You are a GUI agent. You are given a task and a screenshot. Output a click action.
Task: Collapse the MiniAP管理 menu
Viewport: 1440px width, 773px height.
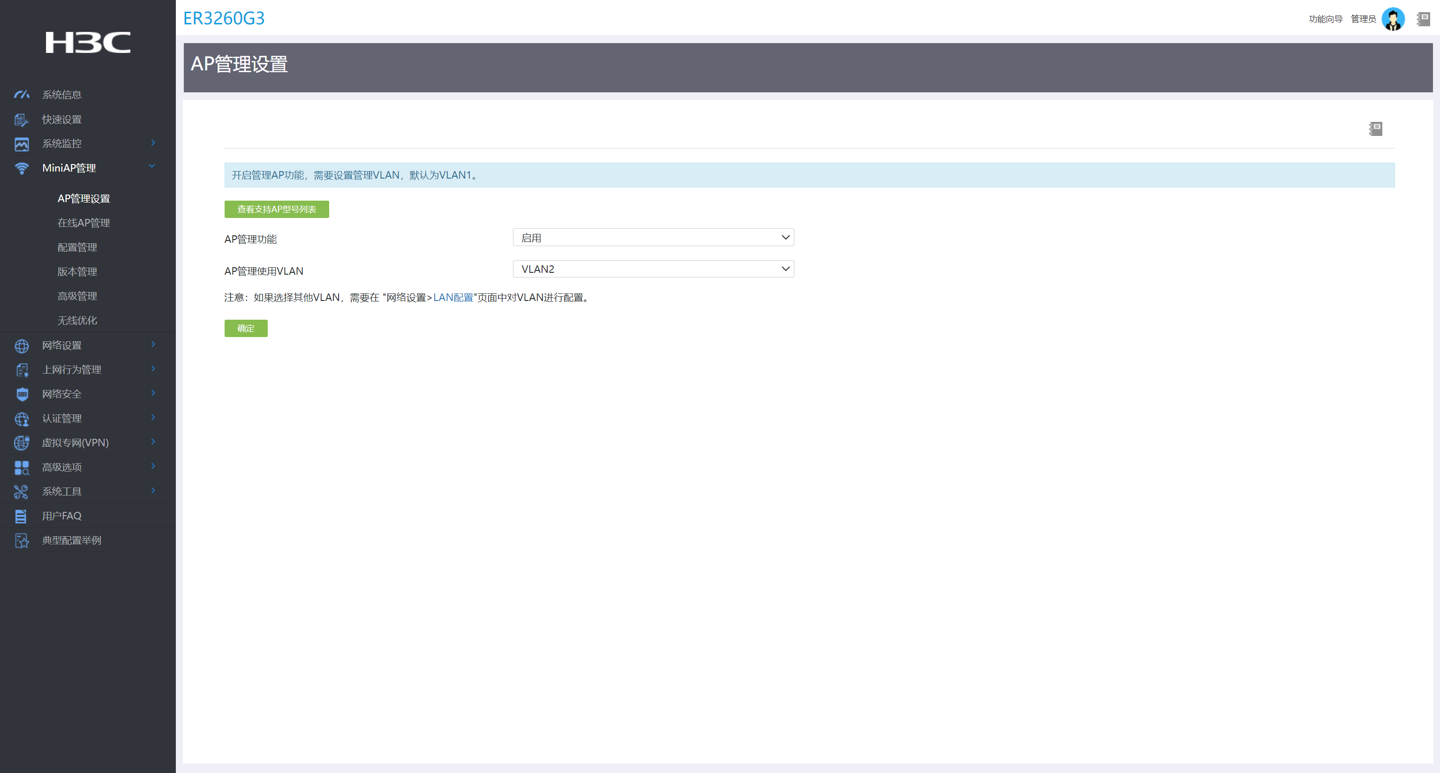coord(151,166)
